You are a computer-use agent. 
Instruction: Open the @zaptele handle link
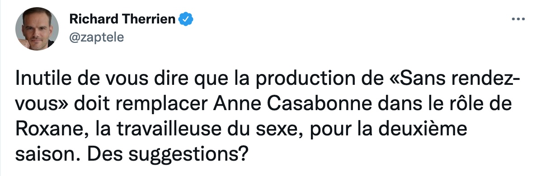click(96, 37)
